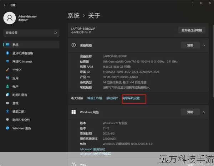Open the Administrator account avatar

click(10, 18)
